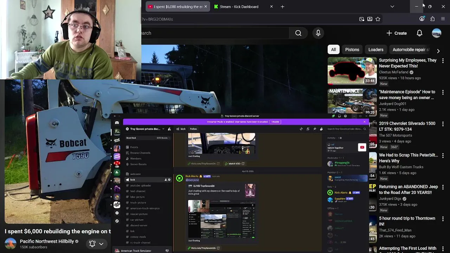Click the YouTube search input field
The height and width of the screenshot is (253, 450).
coord(215,33)
